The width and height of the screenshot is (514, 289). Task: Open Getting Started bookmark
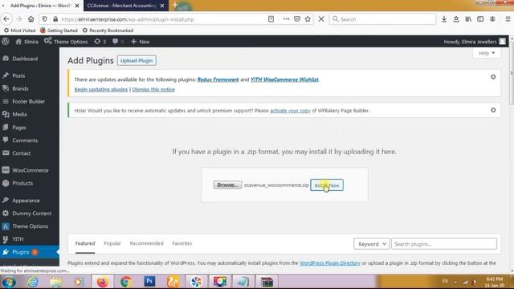click(x=59, y=31)
